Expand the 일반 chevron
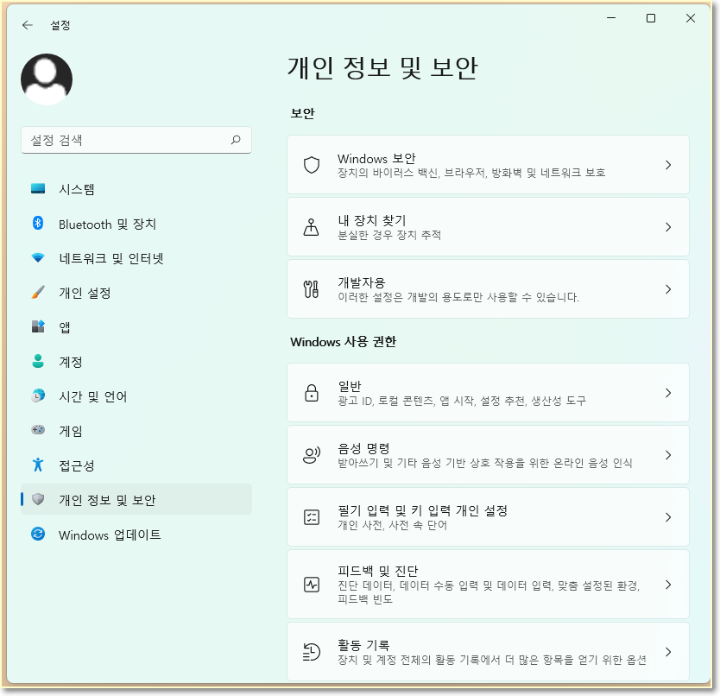This screenshot has width=720, height=696. (668, 393)
